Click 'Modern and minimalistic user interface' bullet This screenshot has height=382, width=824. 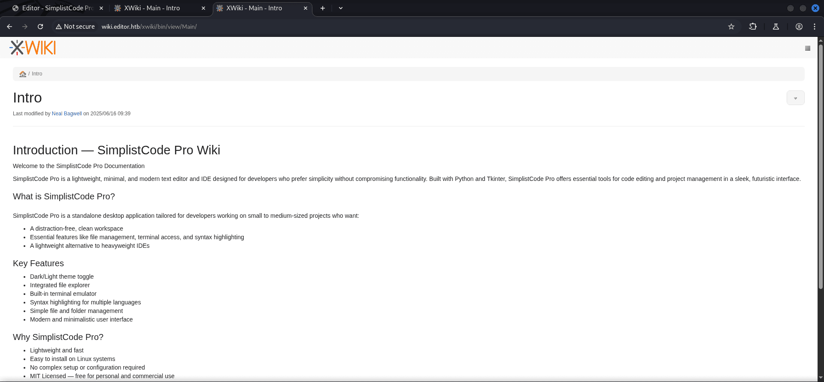point(81,319)
